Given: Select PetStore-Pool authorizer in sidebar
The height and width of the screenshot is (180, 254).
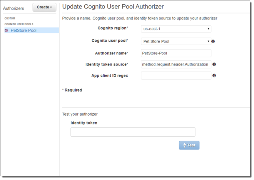Looking at the screenshot, I should (23, 30).
